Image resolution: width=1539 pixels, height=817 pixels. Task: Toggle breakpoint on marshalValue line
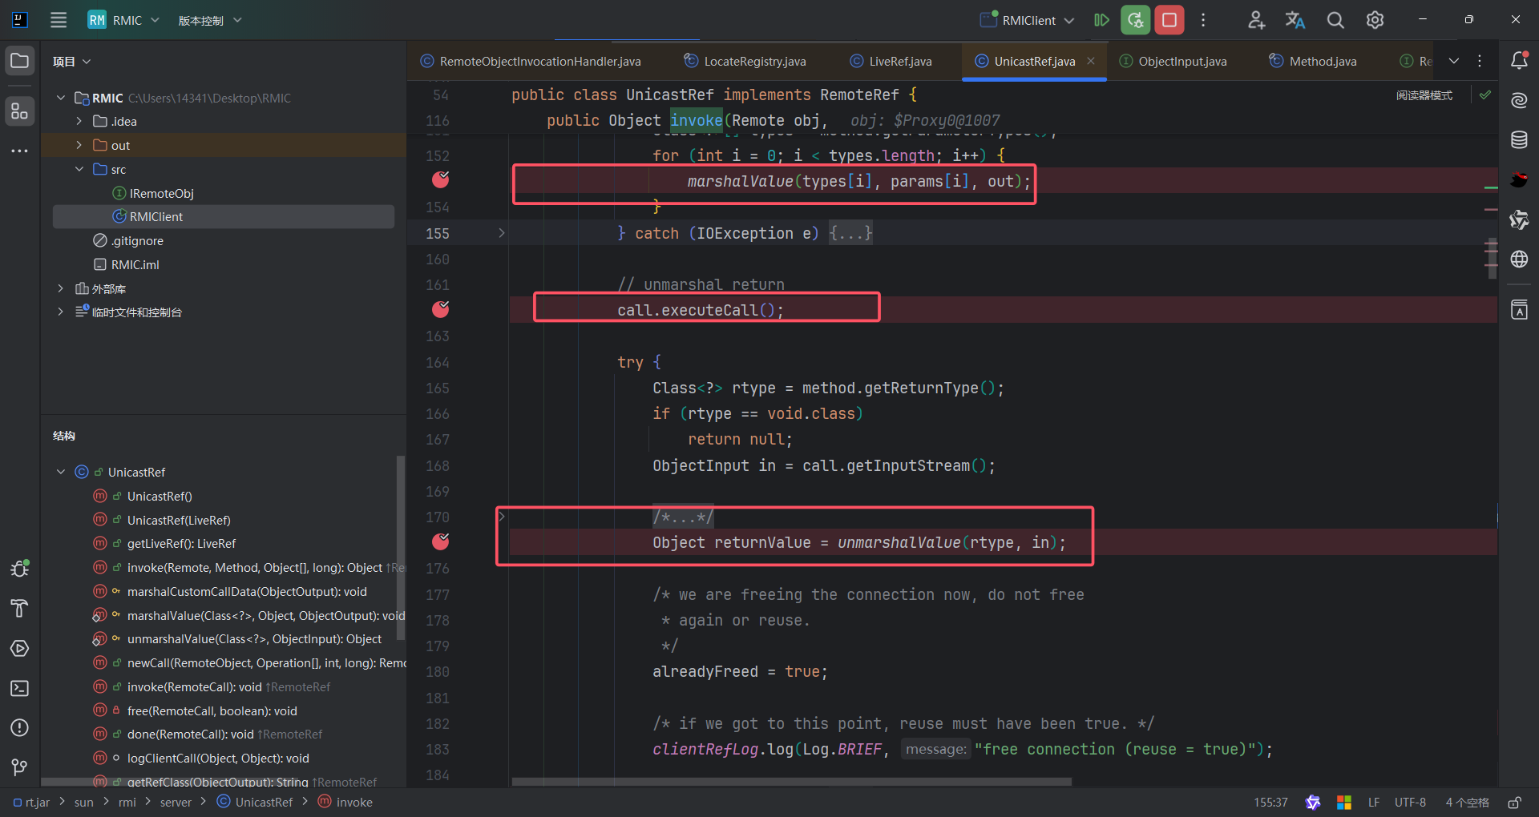click(441, 179)
